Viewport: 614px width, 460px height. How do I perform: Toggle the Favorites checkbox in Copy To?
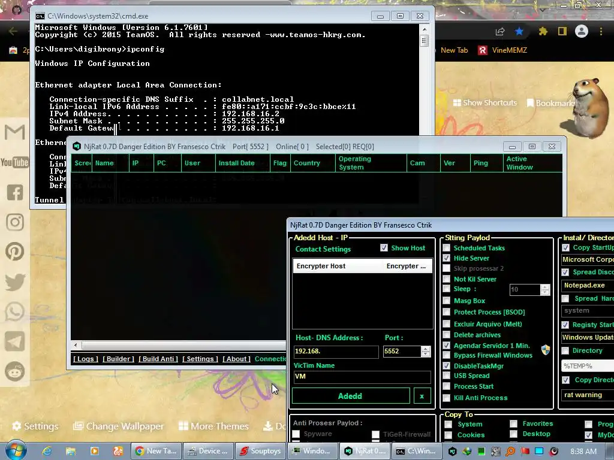click(x=513, y=423)
